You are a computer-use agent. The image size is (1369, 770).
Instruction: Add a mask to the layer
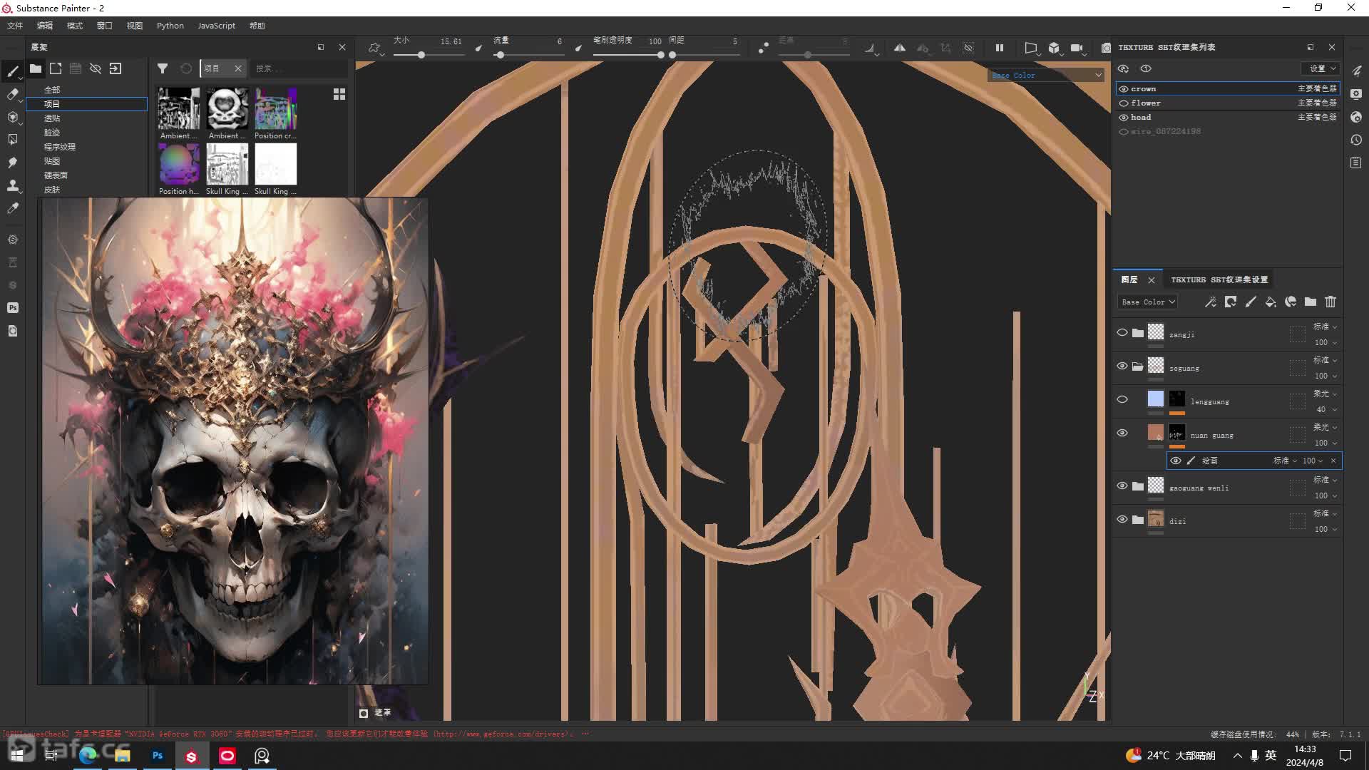1231,302
